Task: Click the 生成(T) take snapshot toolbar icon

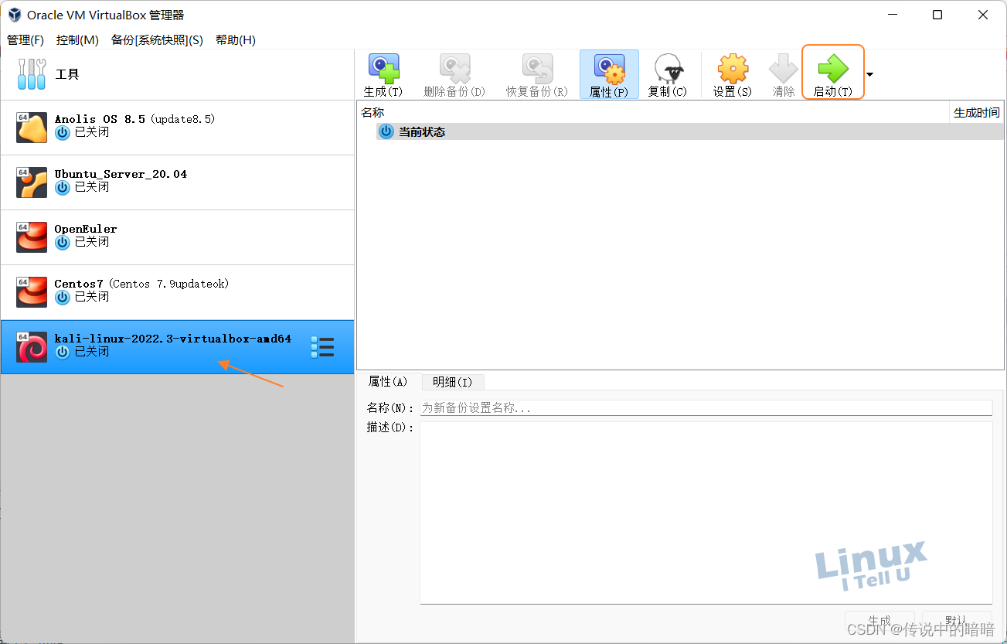Action: [x=383, y=68]
